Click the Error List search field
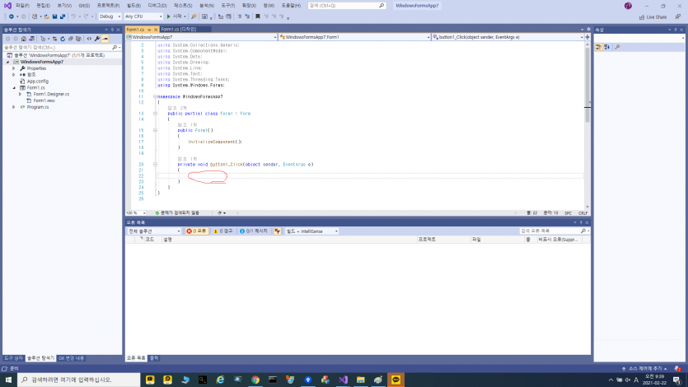 click(x=551, y=231)
